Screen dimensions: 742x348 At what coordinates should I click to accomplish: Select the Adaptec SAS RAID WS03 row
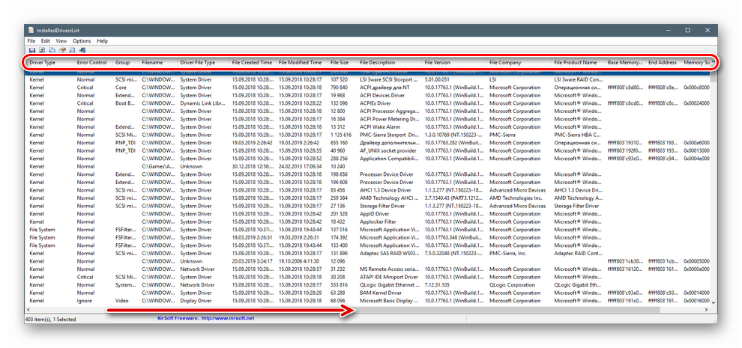point(368,254)
